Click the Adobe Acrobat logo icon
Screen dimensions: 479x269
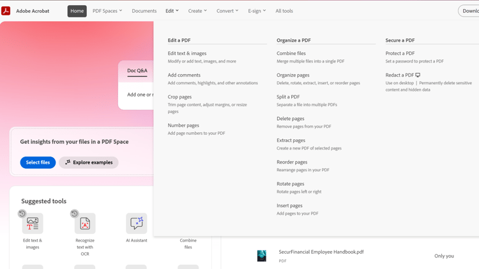6,11
